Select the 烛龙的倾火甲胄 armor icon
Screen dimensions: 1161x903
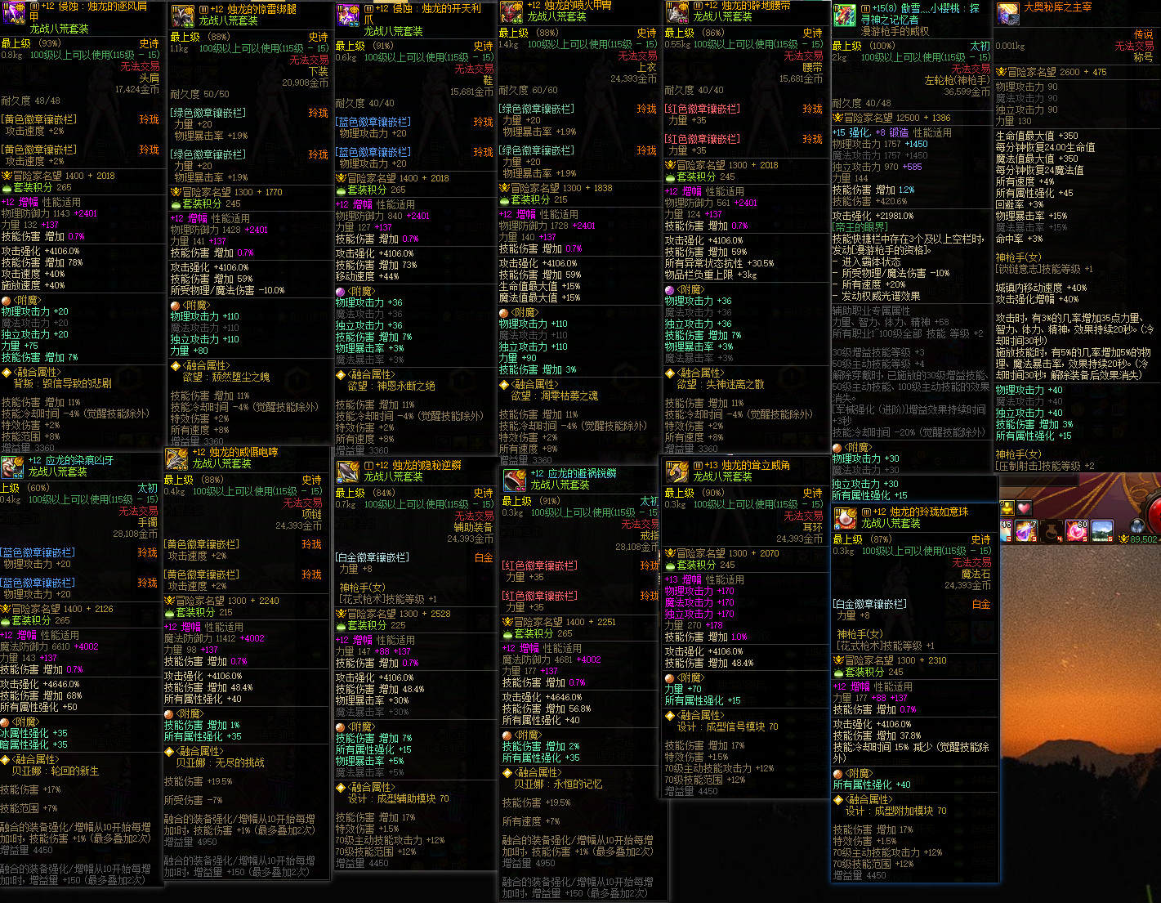point(511,11)
